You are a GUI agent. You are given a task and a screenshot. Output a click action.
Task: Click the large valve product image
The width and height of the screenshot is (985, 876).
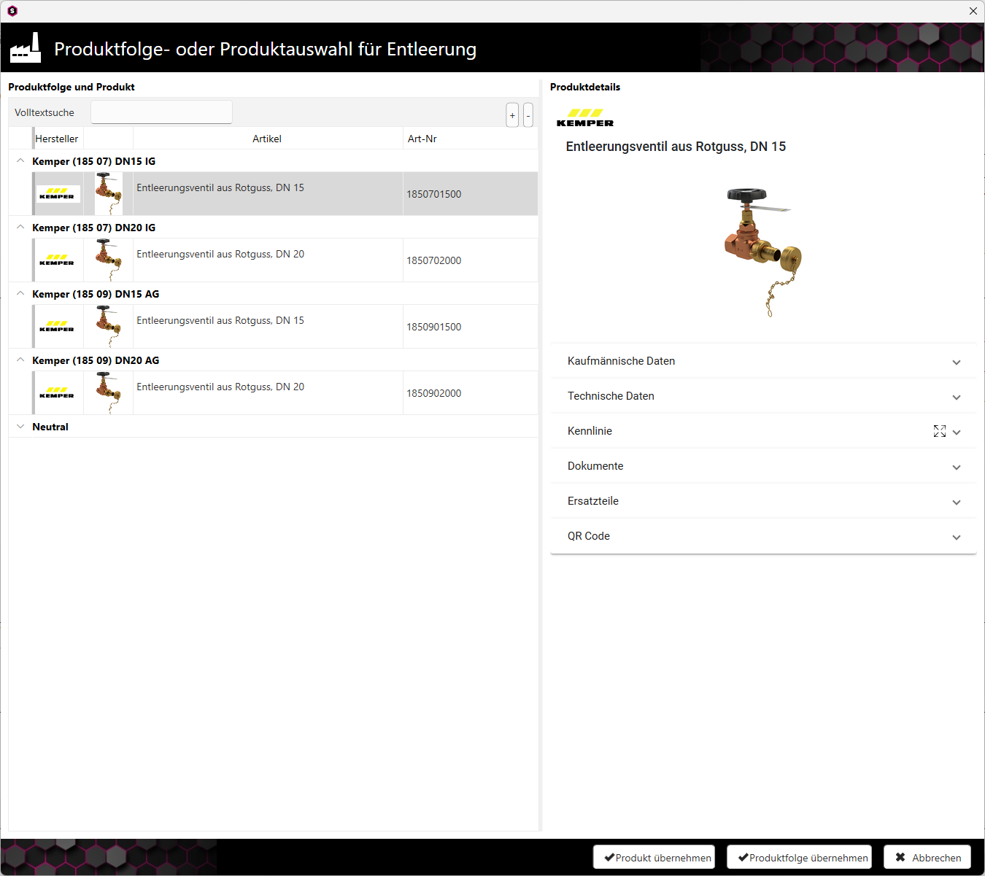pyautogui.click(x=763, y=252)
